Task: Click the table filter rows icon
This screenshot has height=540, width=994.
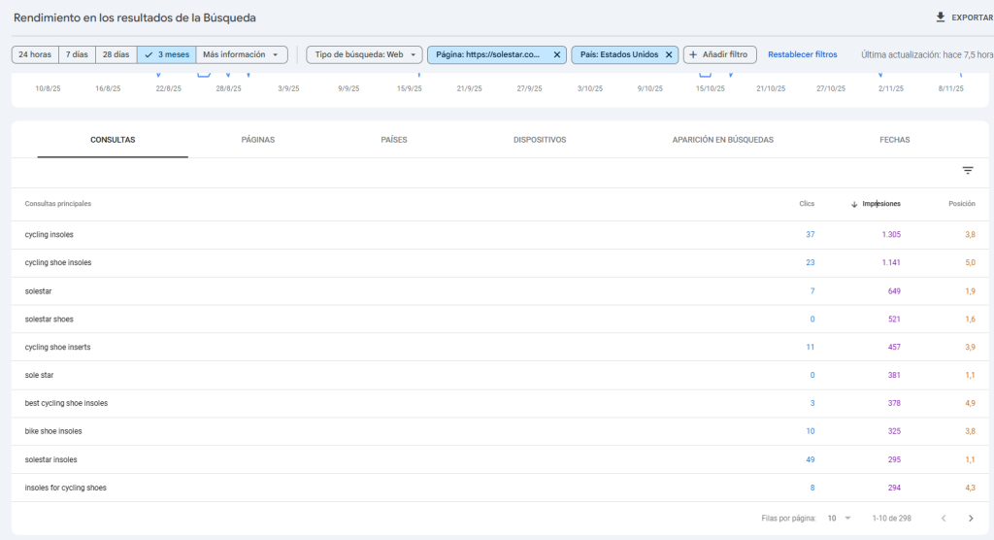Action: (x=967, y=171)
